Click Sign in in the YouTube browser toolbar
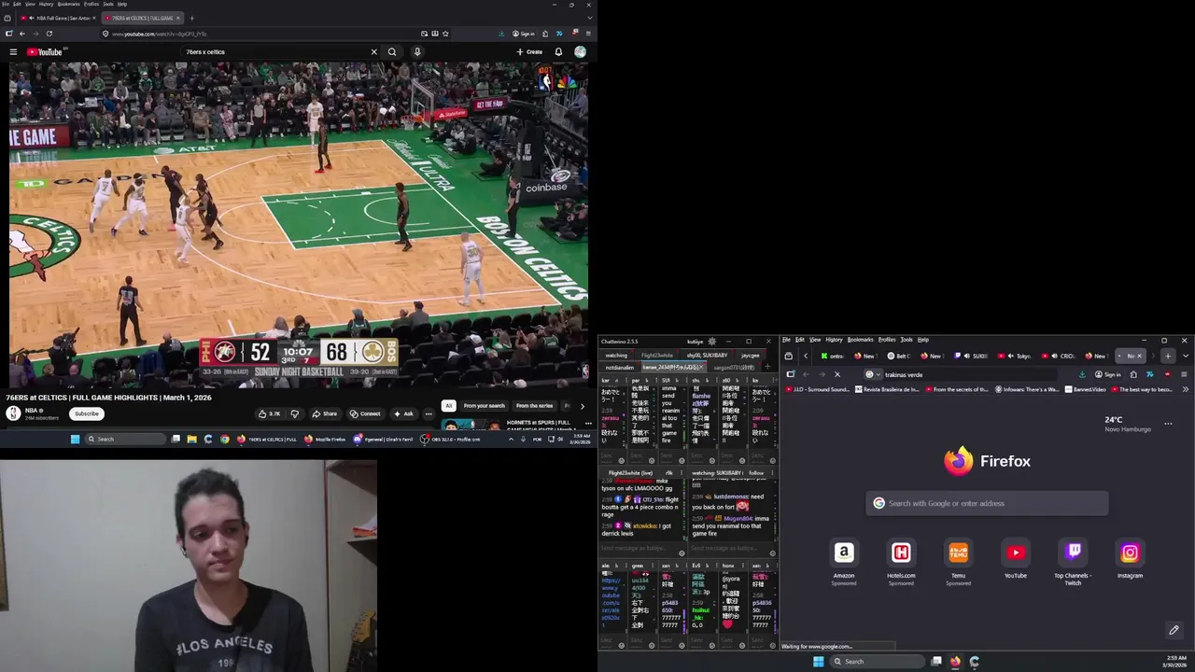1195x672 pixels. pos(524,34)
